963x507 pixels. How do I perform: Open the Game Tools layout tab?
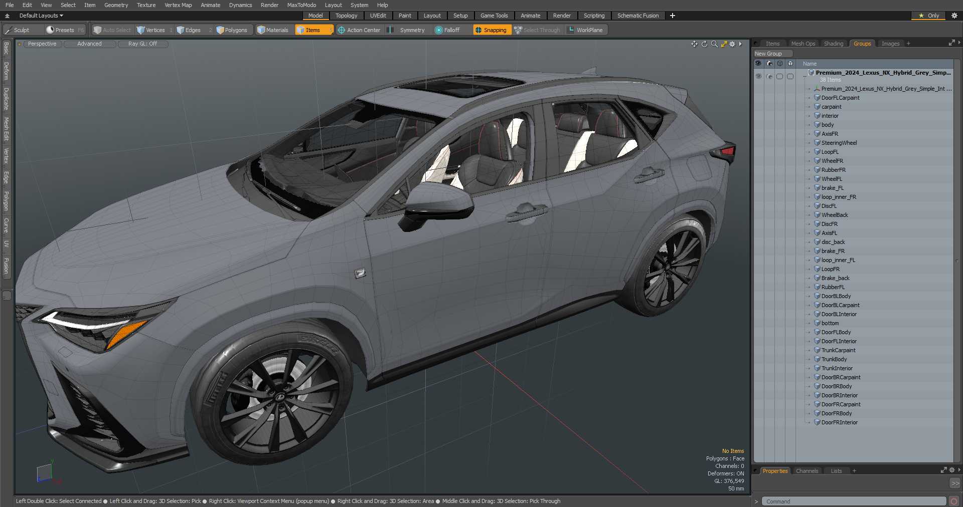[494, 16]
